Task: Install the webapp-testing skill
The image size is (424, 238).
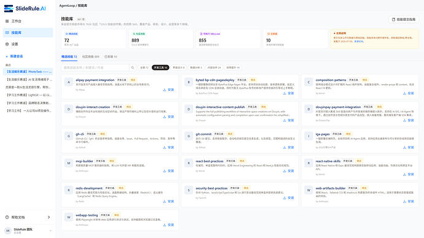Action: click(168, 225)
